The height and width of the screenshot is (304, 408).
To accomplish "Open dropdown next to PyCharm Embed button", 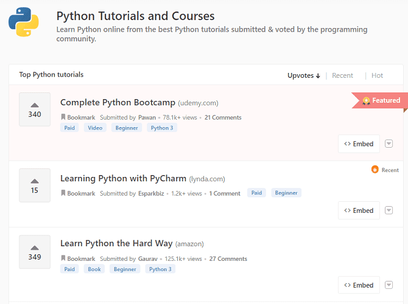I will [x=389, y=210].
